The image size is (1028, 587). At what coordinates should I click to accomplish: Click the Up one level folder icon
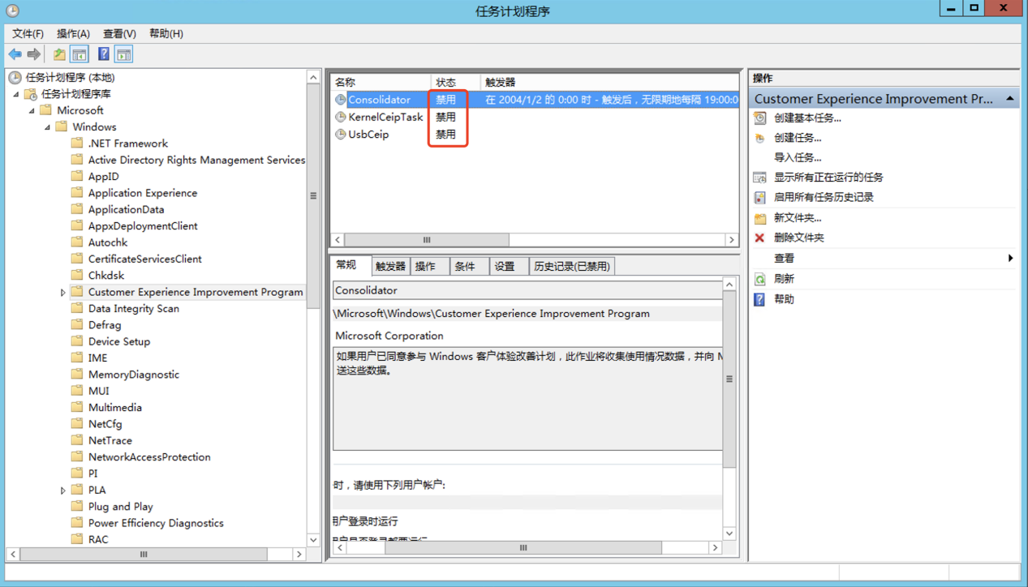click(59, 54)
